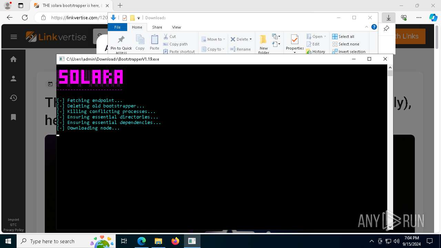
Task: Open the Edge profile avatar
Action: tap(8, 6)
